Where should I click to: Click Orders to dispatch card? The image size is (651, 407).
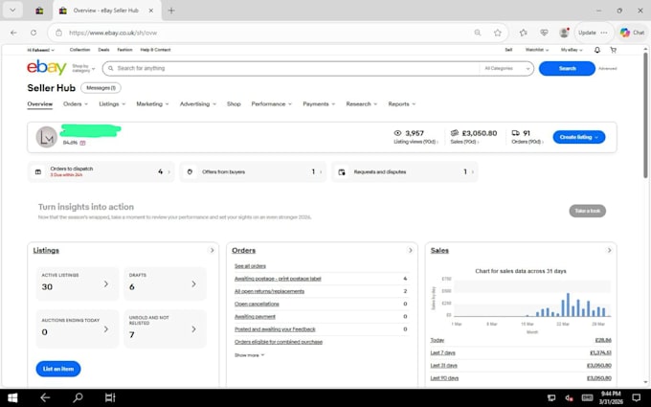click(x=101, y=172)
